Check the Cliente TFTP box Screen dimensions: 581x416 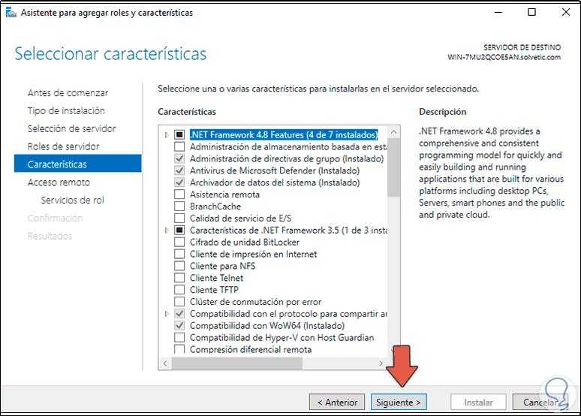click(x=179, y=290)
